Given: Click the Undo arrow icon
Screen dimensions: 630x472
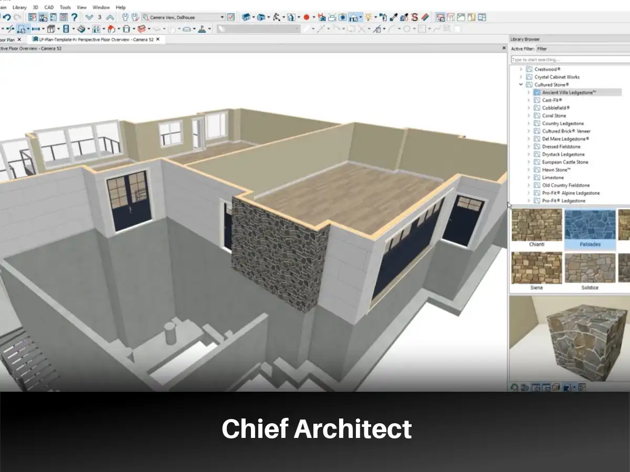Looking at the screenshot, I should (7, 17).
